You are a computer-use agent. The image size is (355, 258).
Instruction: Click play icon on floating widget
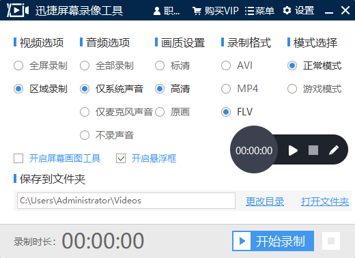293,150
